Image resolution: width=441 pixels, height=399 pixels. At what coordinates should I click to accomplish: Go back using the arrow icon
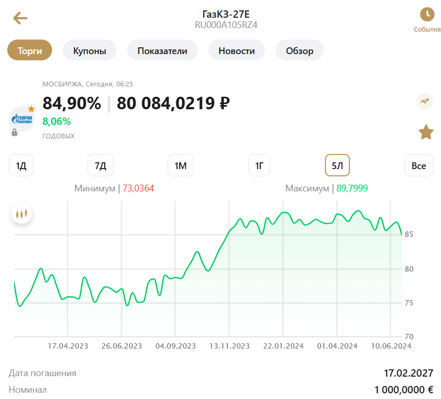point(20,18)
